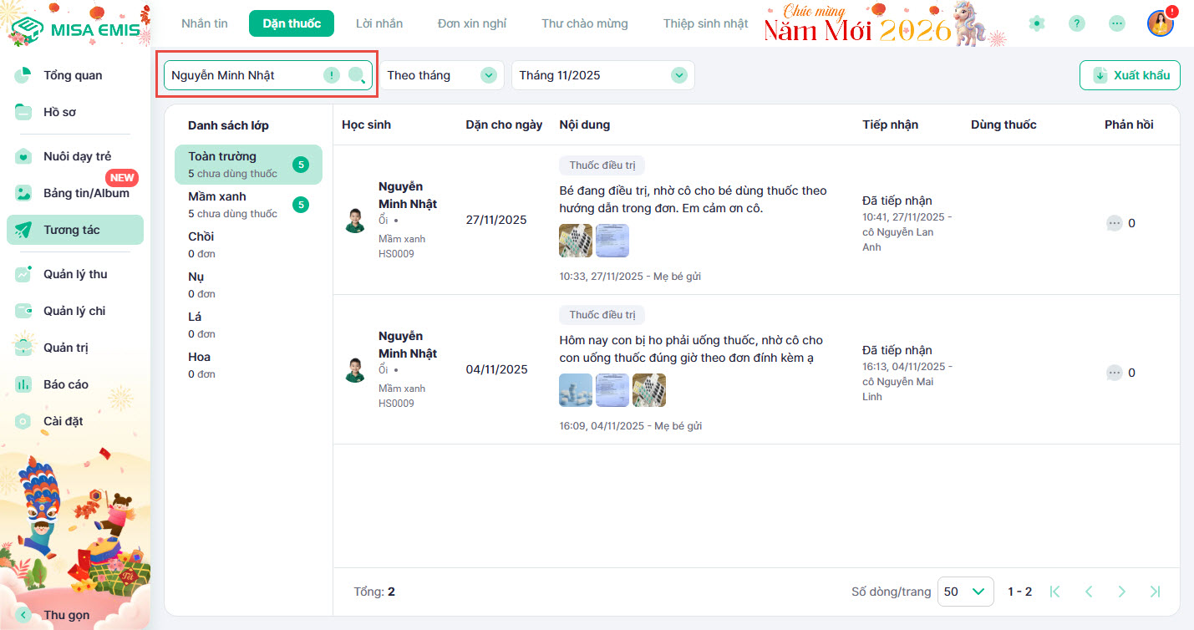Click the Xuất khẩu export button
The height and width of the screenshot is (630, 1194).
click(1130, 75)
